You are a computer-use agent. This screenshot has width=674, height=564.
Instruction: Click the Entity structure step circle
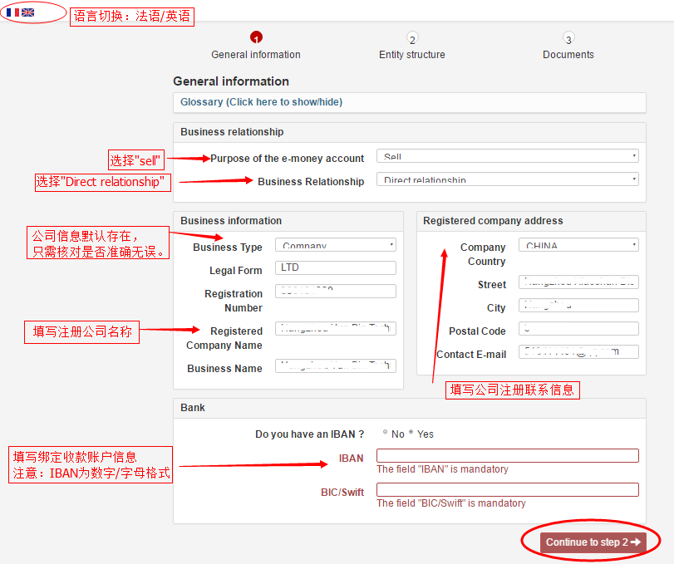coord(411,39)
